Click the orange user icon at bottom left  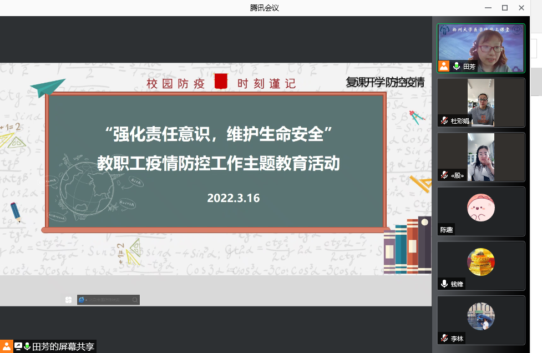point(7,347)
